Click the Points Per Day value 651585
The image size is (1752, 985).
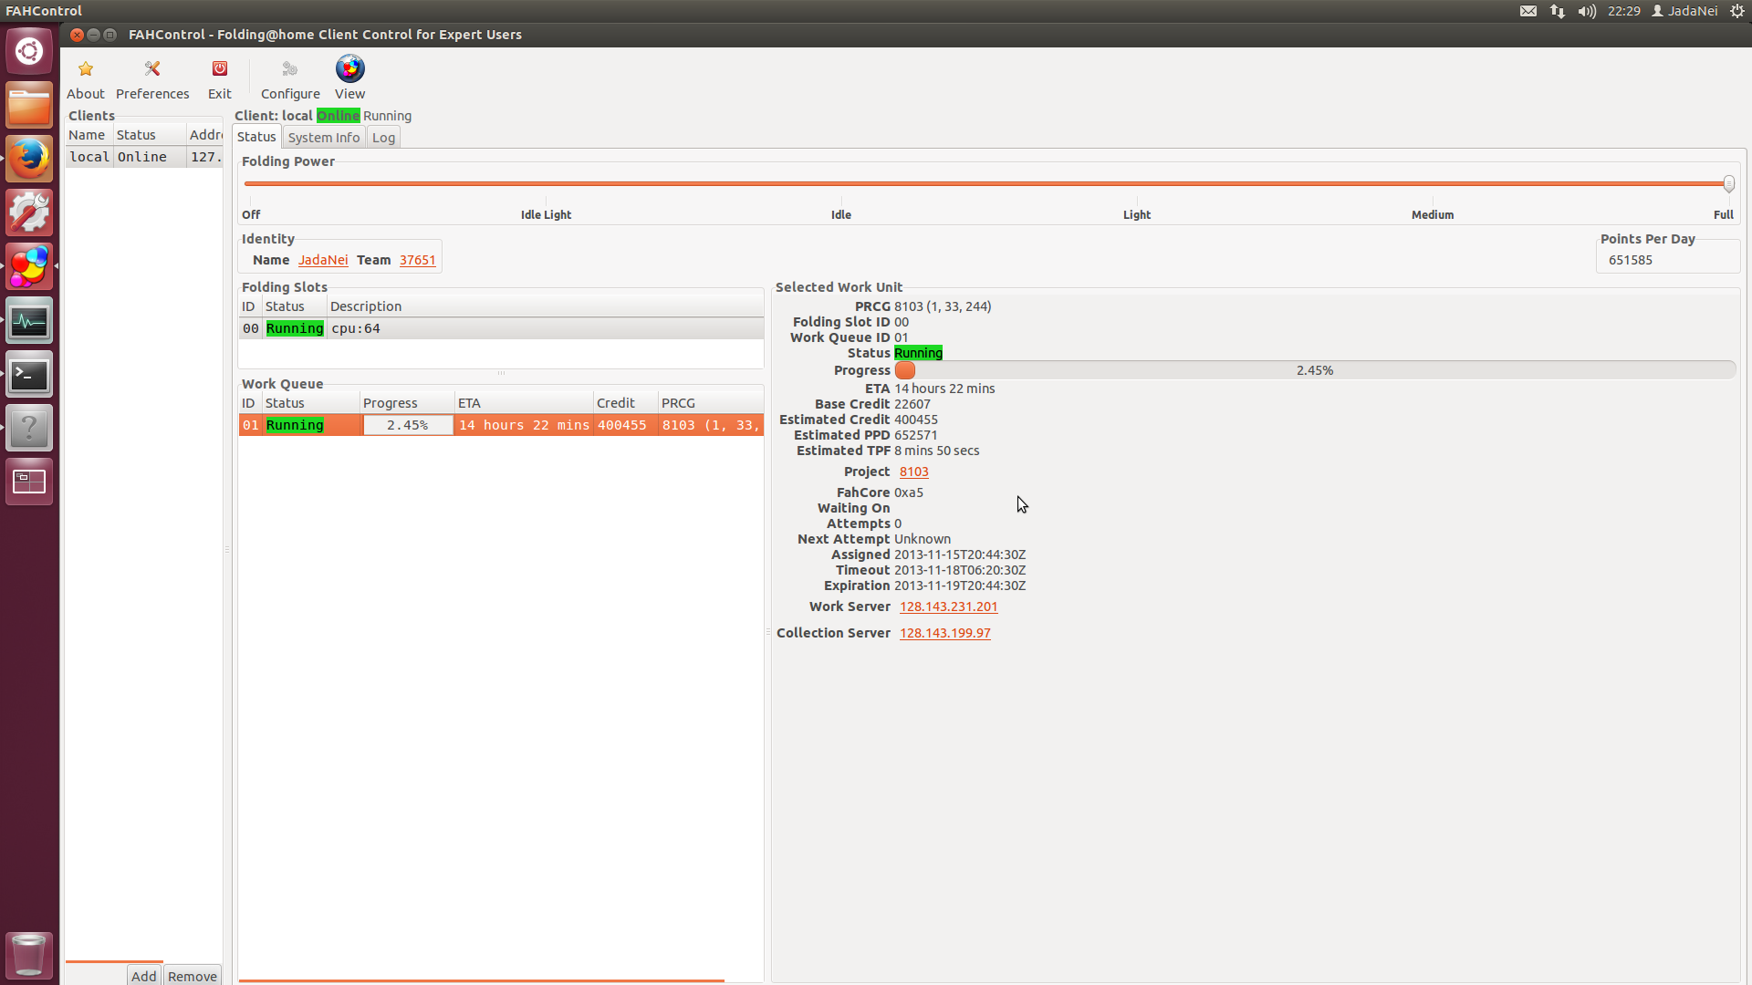[1630, 260]
